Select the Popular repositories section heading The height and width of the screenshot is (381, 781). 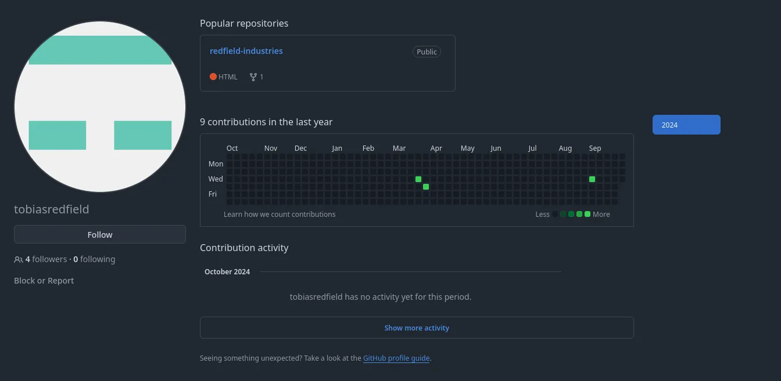click(244, 23)
